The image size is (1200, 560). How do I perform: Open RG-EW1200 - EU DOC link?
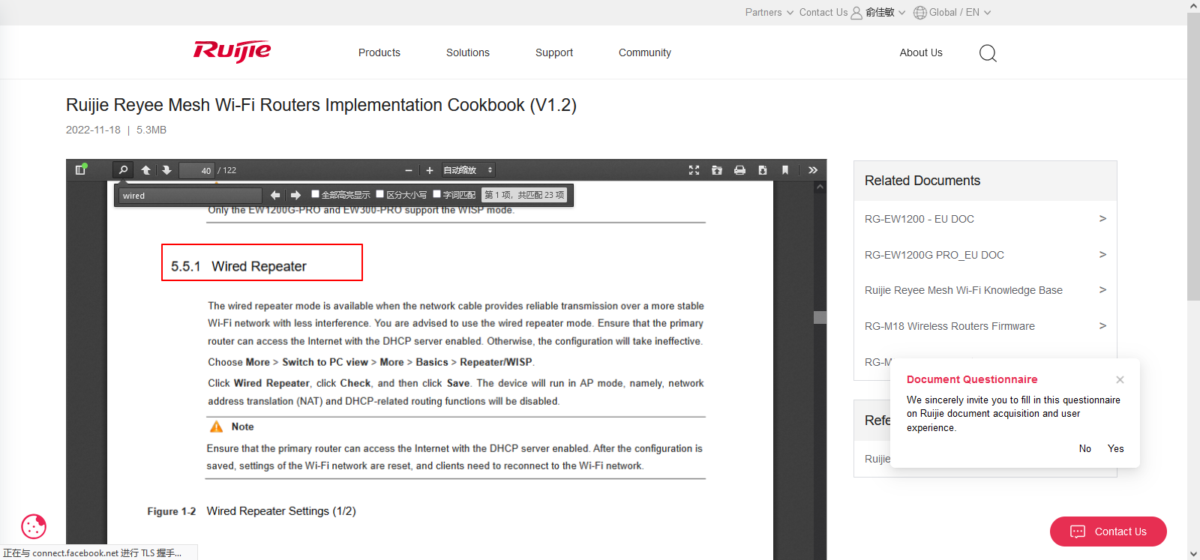(919, 219)
